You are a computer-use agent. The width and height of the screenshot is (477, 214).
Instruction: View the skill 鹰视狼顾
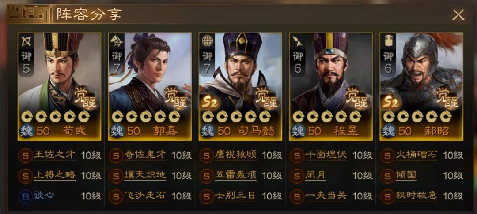(235, 155)
